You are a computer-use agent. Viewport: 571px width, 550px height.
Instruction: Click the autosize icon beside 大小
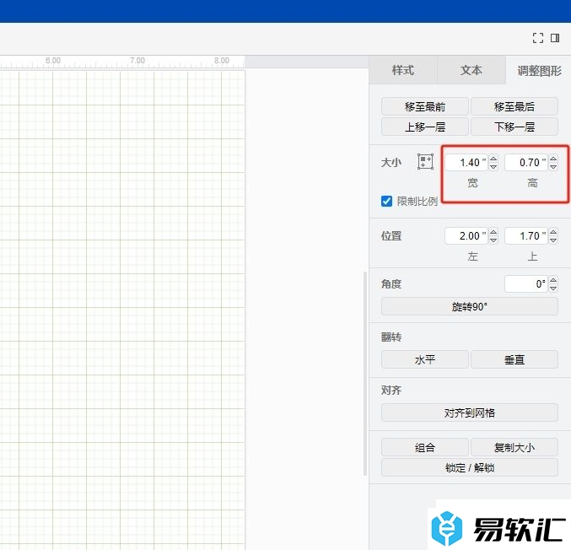(425, 162)
